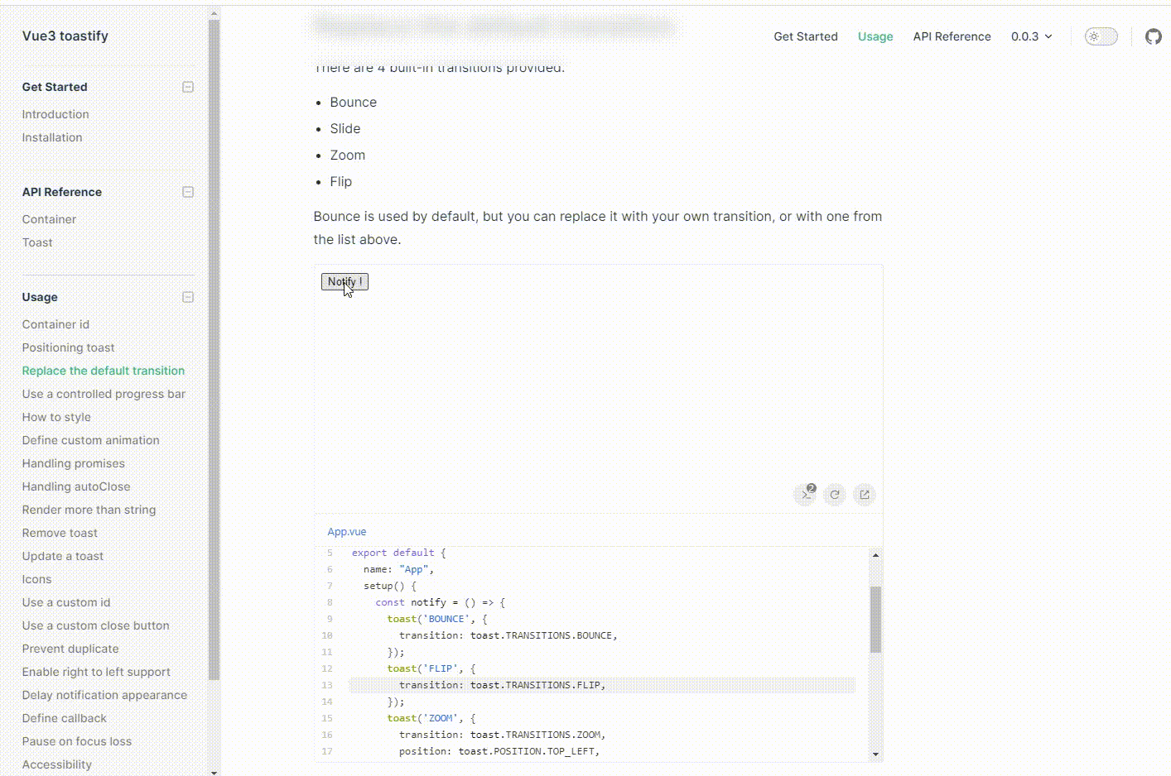This screenshot has height=776, width=1171.
Task: Open the console panel with 2 messages
Action: [805, 494]
